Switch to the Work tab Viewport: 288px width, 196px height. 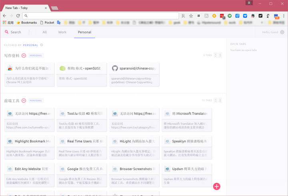tap(62, 32)
